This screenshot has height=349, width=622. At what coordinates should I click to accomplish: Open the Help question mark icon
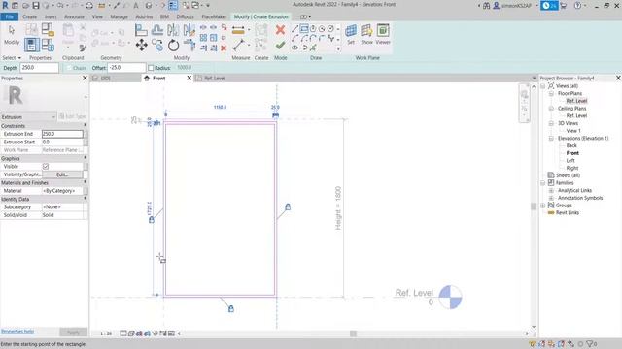coord(577,6)
